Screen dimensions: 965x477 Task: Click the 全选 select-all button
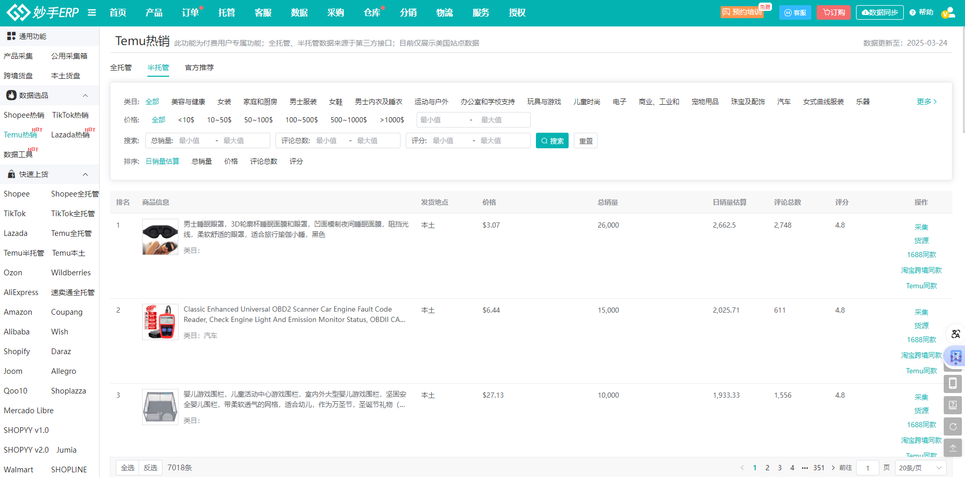click(x=128, y=468)
